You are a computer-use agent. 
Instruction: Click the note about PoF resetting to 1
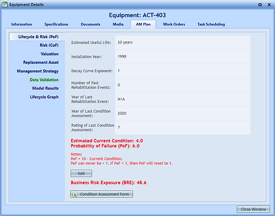[x=121, y=163]
